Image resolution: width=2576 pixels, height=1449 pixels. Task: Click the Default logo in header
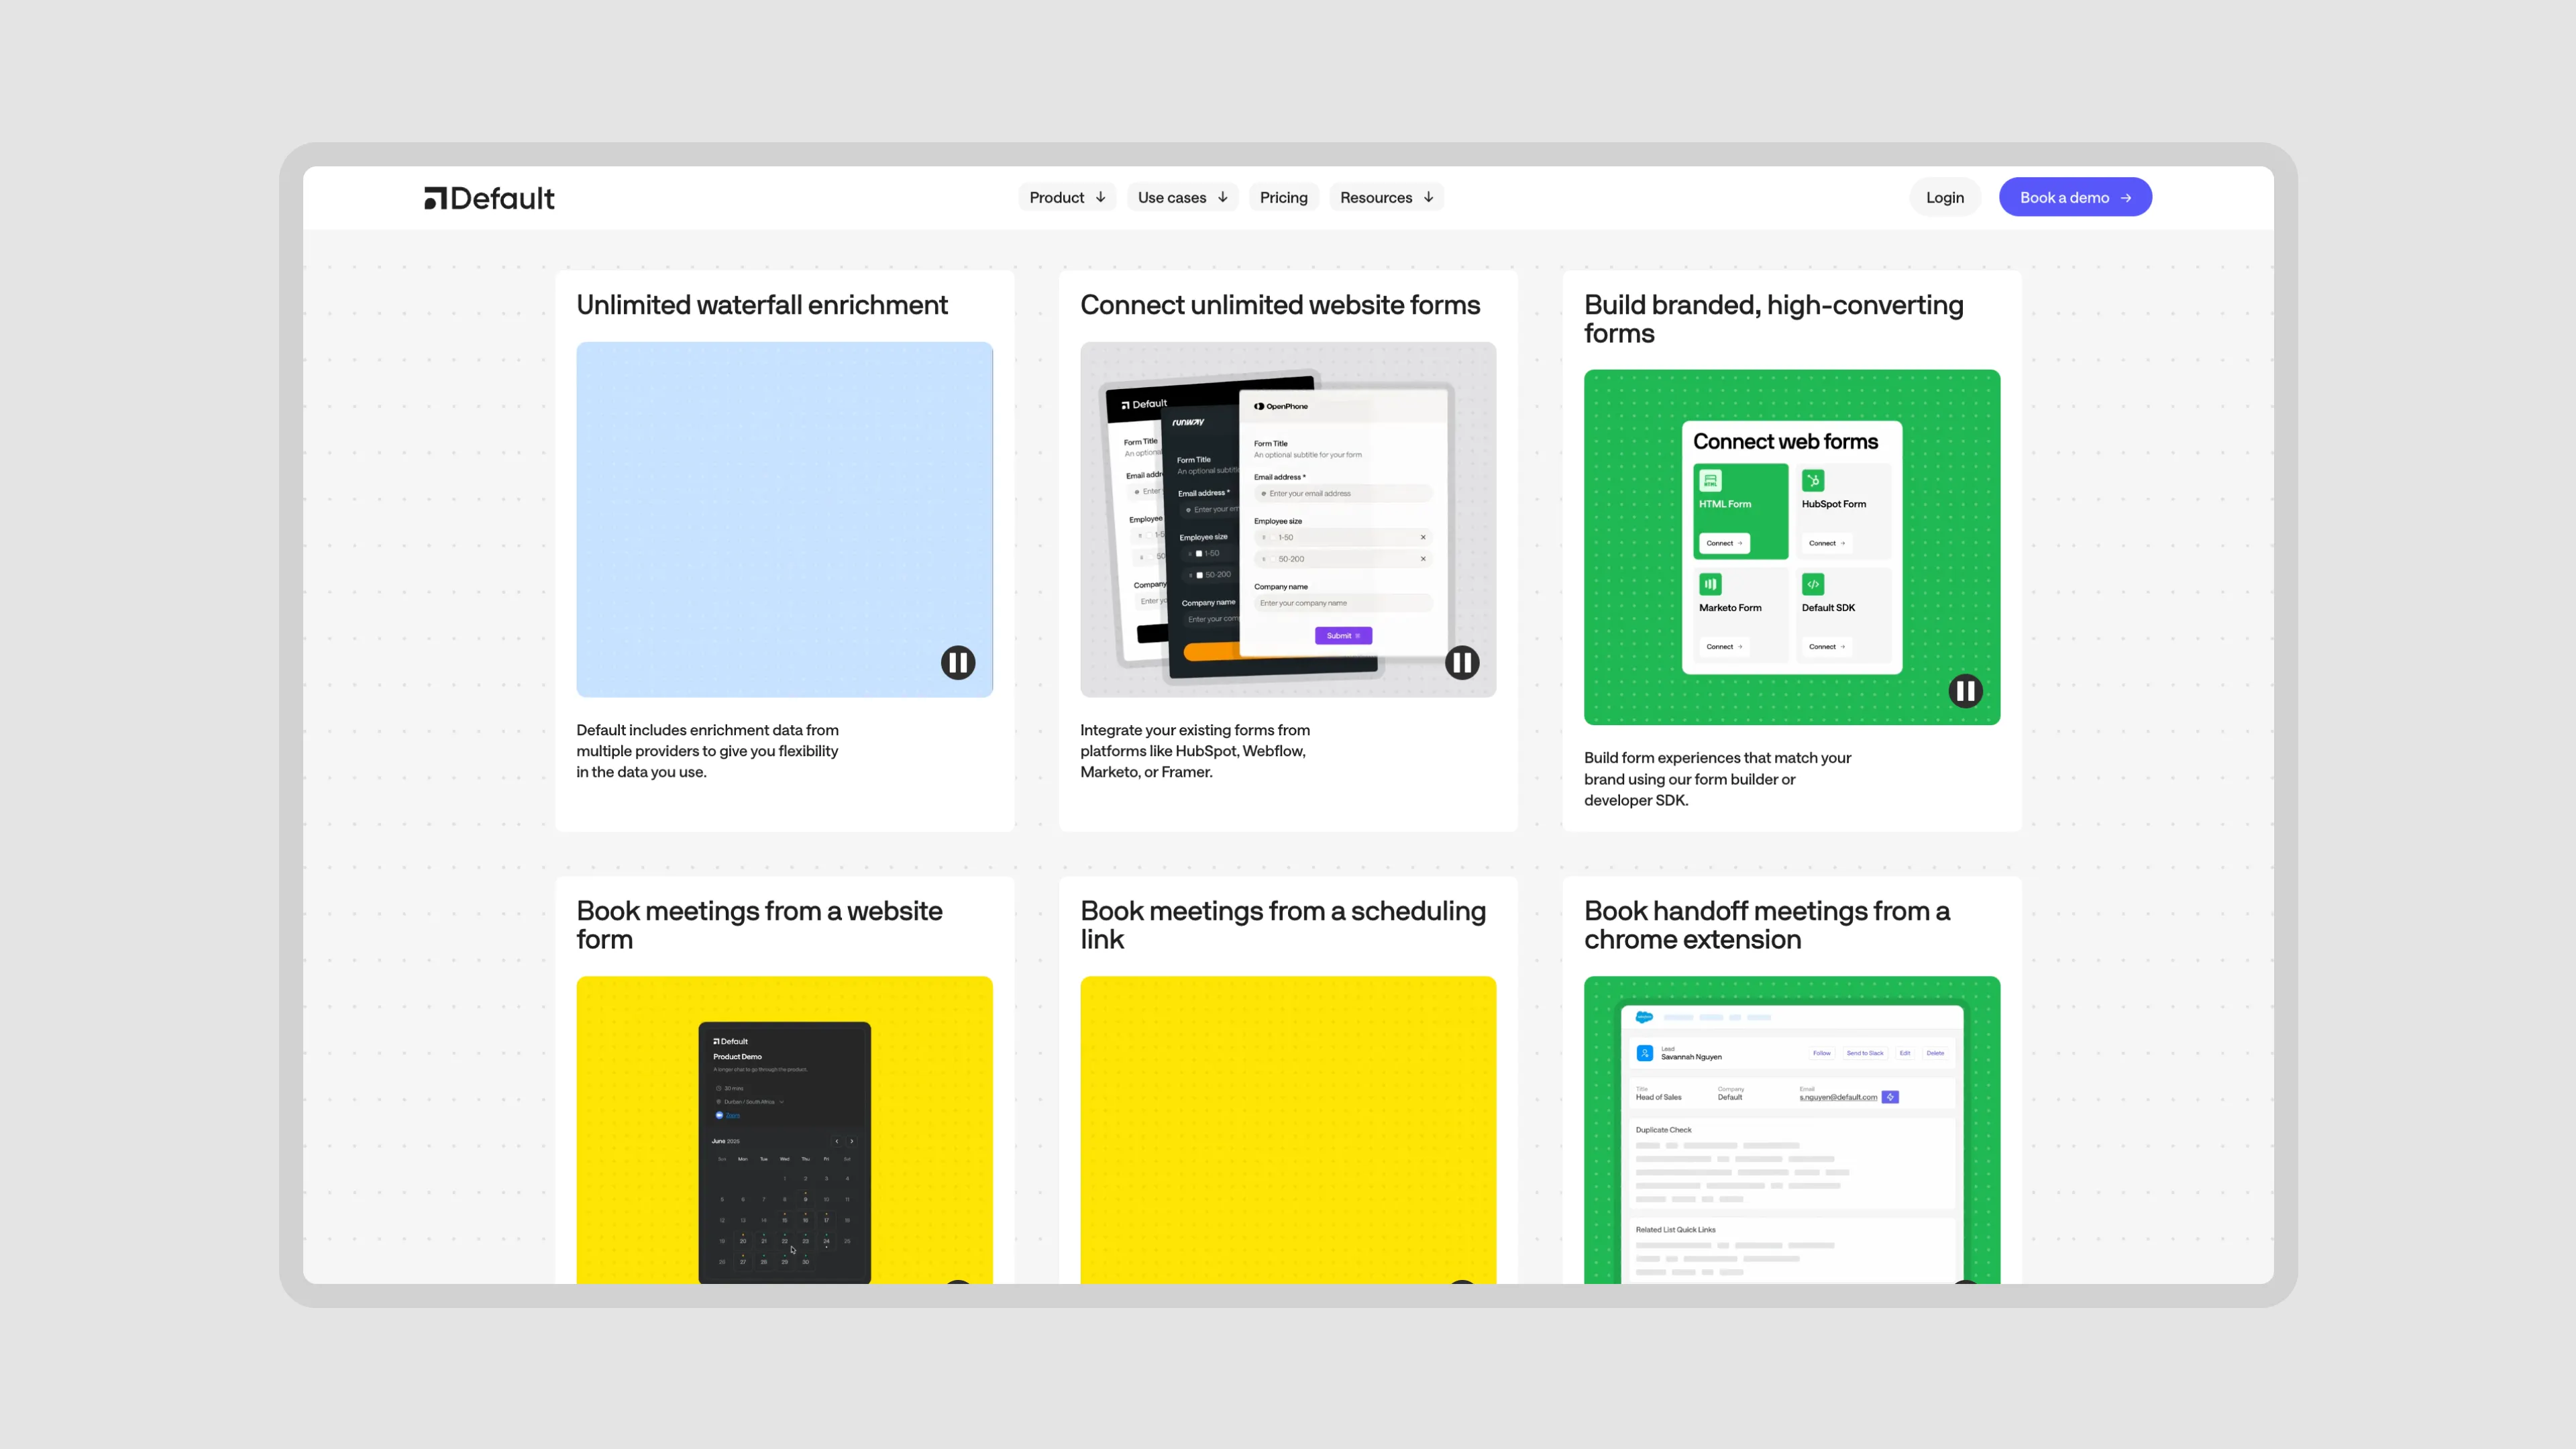(489, 198)
